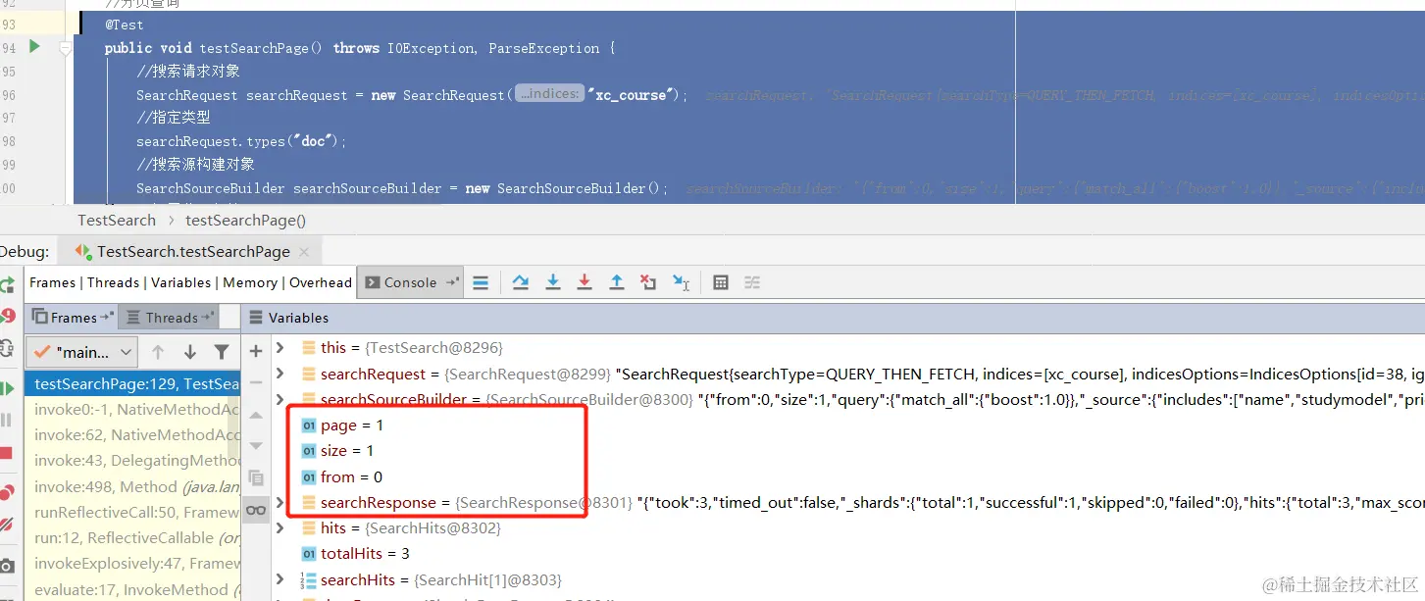Select stack frame invoke:43

click(x=132, y=460)
